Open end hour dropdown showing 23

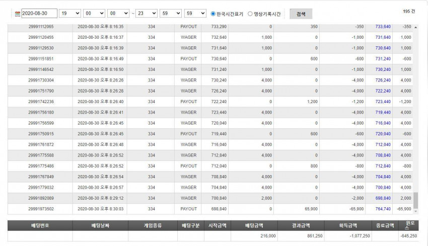click(147, 14)
